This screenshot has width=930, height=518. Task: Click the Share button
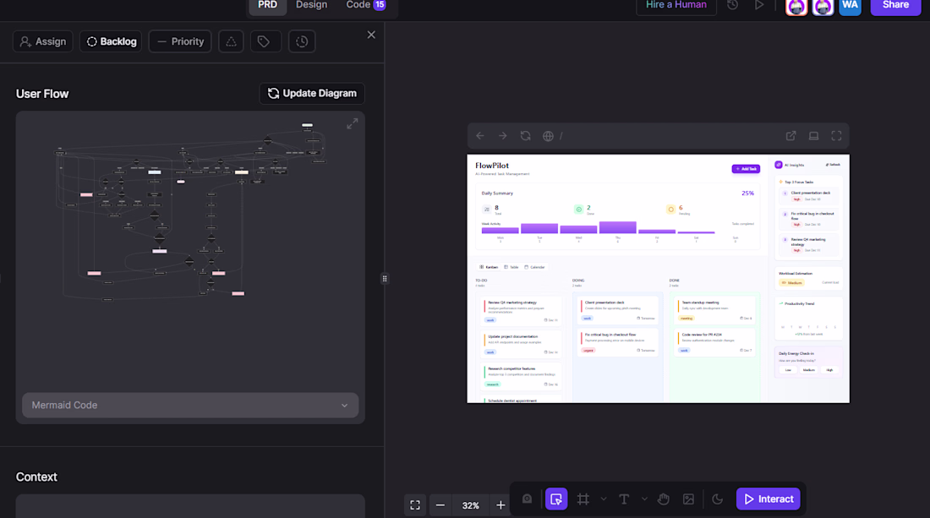point(895,5)
